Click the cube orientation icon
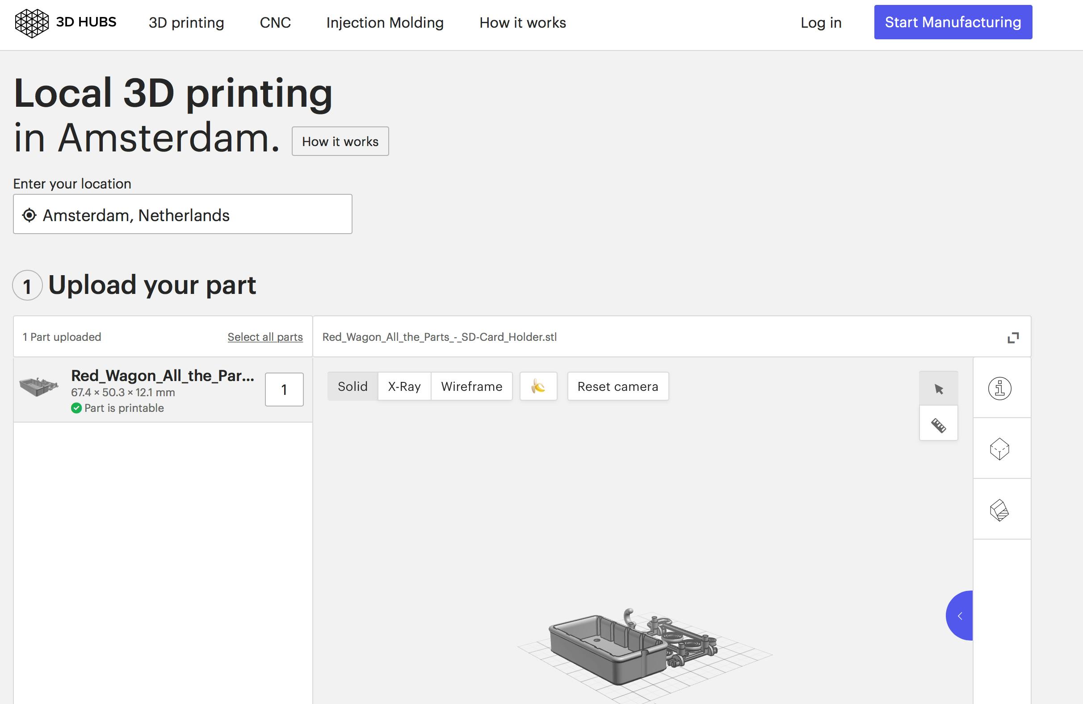 click(999, 448)
